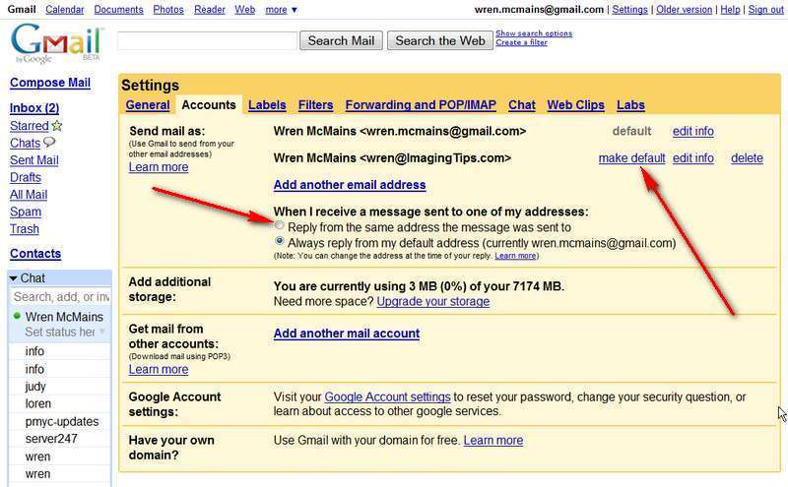
Task: Click 'make default' for wren@ImagingTips.com
Action: [x=631, y=158]
